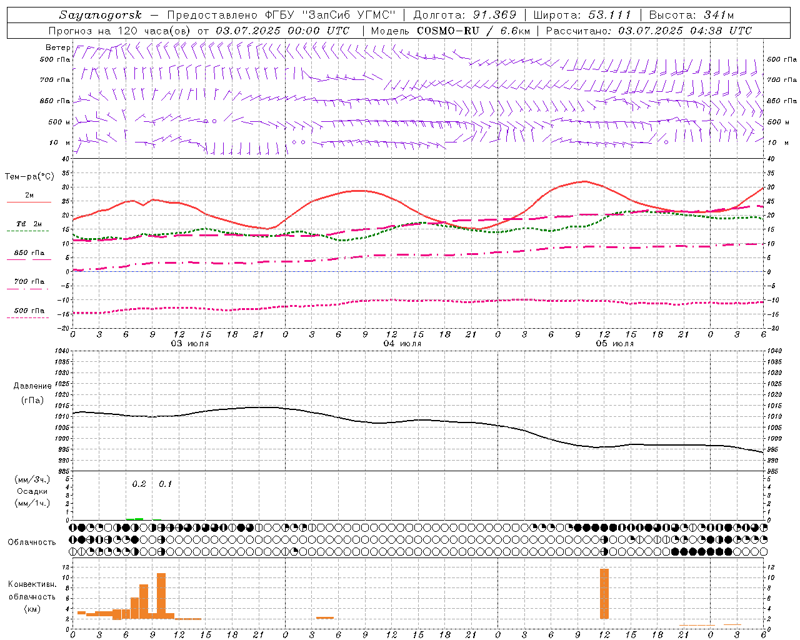Click the Осадки precipitation label
The height and width of the screenshot is (640, 800).
point(32,491)
